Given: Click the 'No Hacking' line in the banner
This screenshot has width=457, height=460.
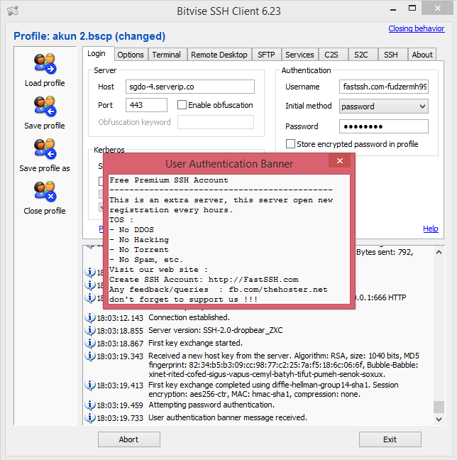Looking at the screenshot, I should 139,240.
